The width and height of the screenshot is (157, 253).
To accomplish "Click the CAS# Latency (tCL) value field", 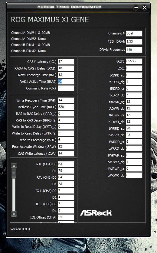I will coord(66,62).
